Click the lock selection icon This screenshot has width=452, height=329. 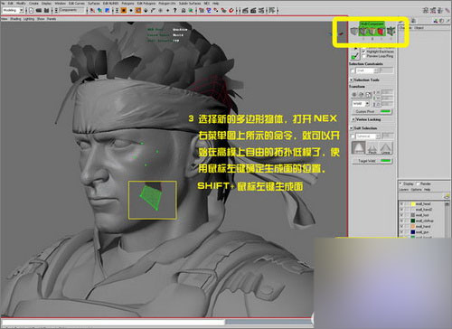tap(183, 10)
